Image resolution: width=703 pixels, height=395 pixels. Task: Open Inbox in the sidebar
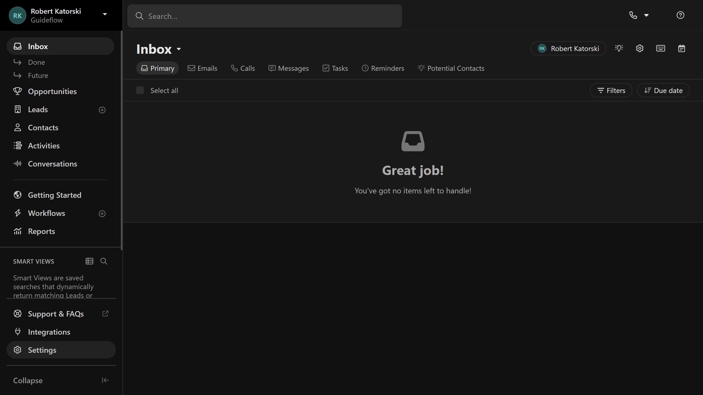tap(60, 46)
